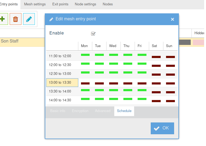206x146 pixels.
Task: Toggle Saturday 12:00 to 12:30 schedule slot
Action: click(x=156, y=66)
